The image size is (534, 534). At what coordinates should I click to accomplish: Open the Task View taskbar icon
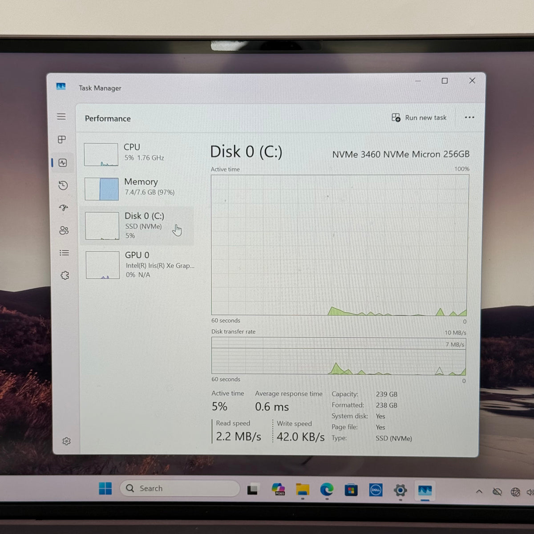253,489
